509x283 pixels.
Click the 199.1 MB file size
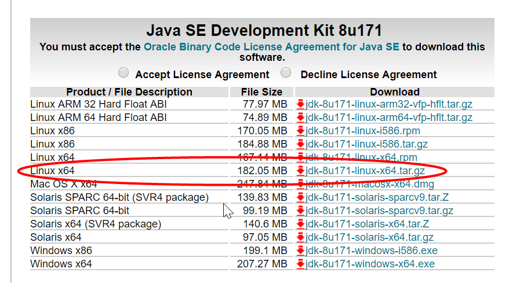point(265,251)
